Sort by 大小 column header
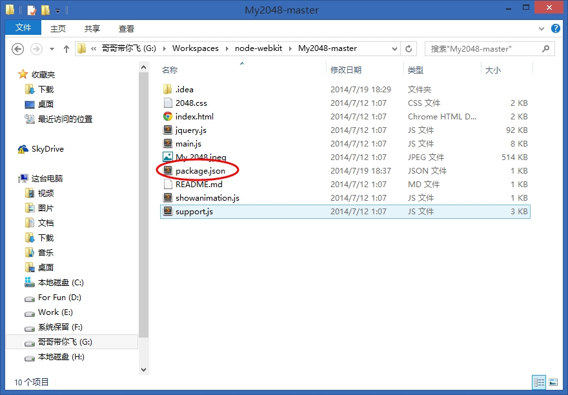 [x=493, y=70]
